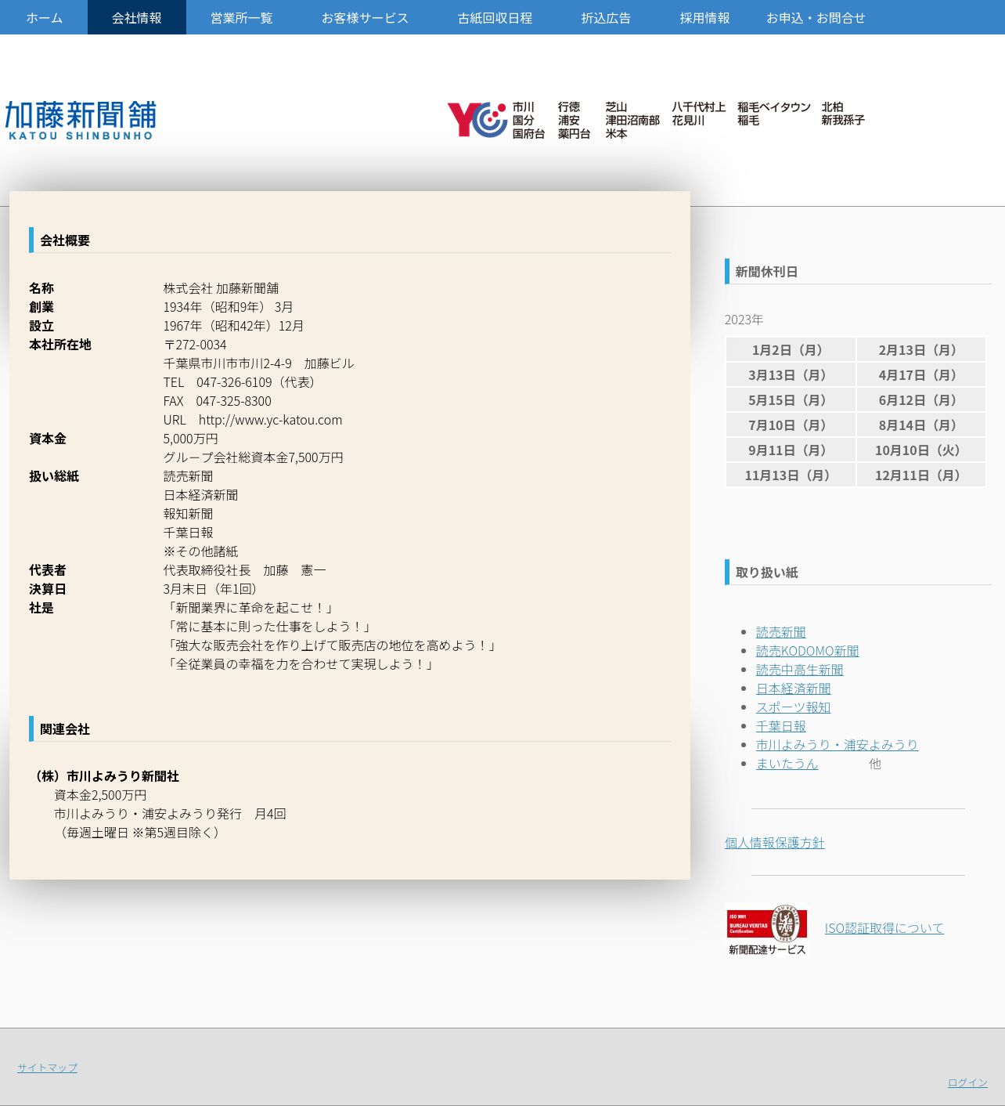Click the 6月12日（月） holiday cell
Image resolution: width=1005 pixels, height=1106 pixels.
click(920, 400)
